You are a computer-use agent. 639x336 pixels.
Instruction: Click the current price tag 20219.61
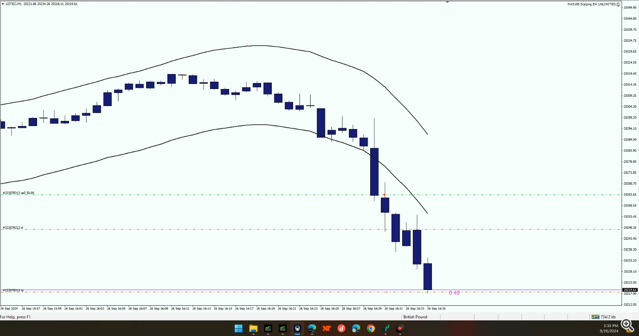[630, 290]
